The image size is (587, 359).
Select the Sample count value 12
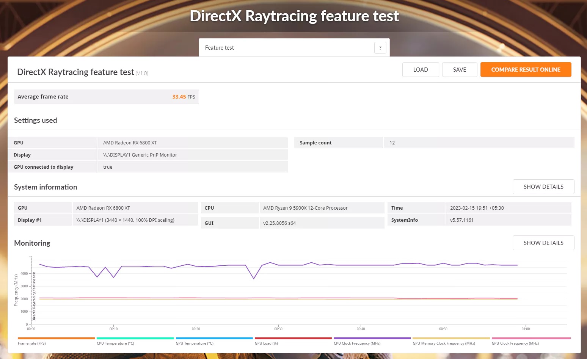(392, 143)
